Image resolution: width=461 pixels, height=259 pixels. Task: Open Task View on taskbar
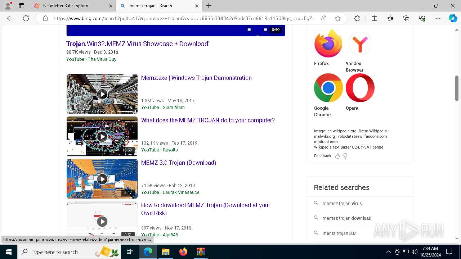(130, 252)
